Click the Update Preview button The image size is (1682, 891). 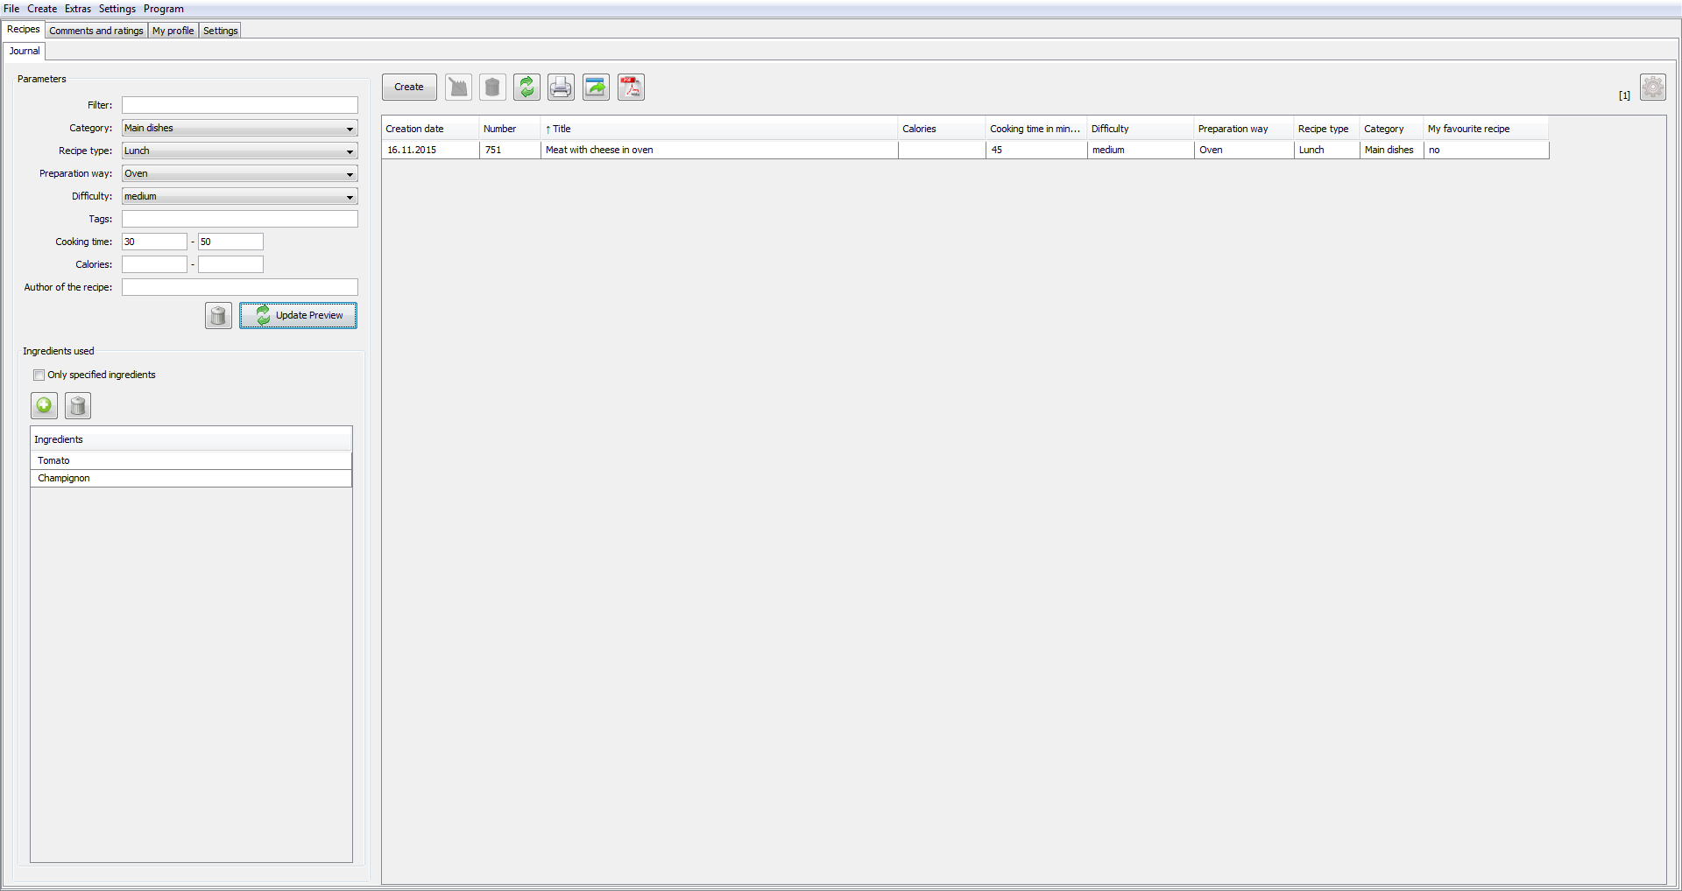point(298,315)
